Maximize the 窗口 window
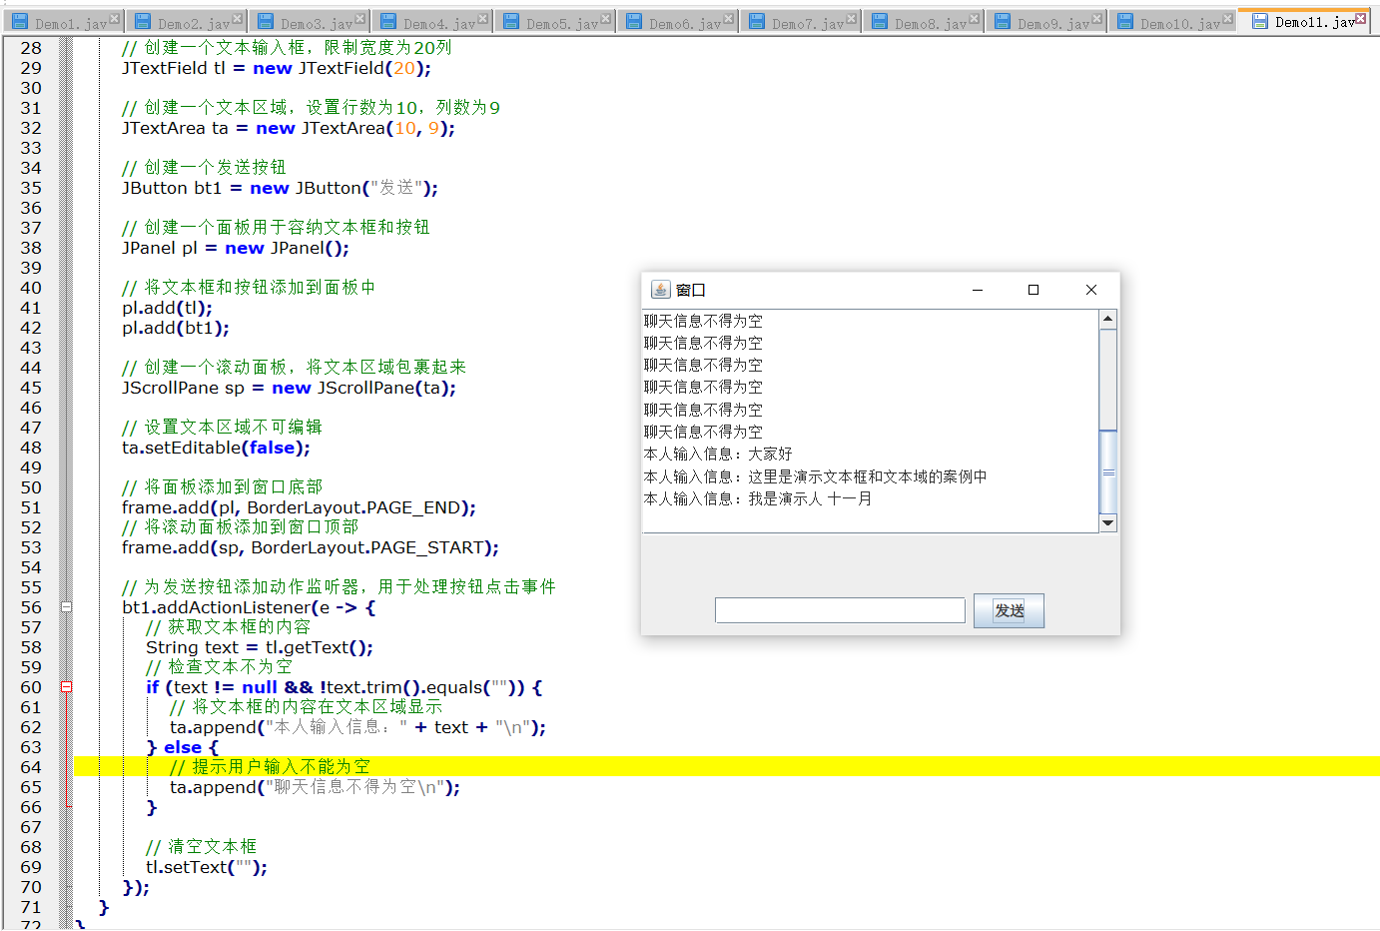 click(x=1034, y=290)
